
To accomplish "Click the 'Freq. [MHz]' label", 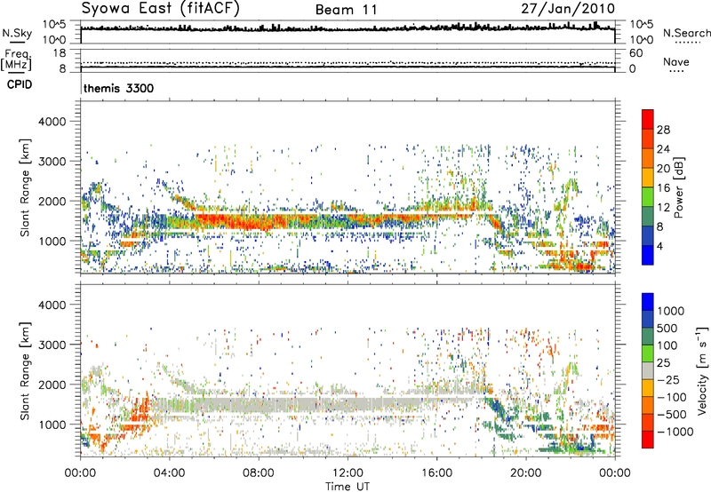I will 17,60.
